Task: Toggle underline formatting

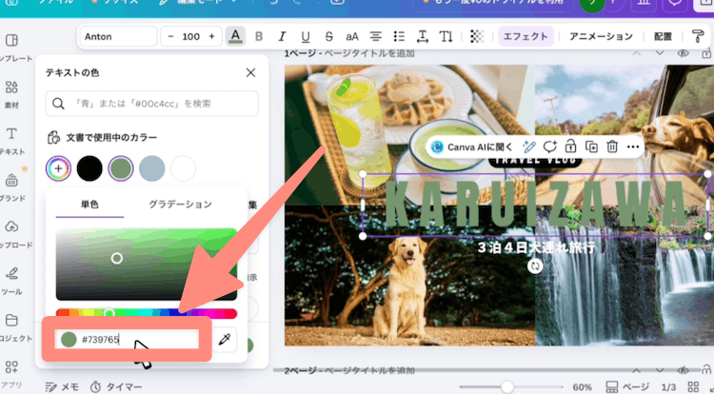Action: tap(305, 36)
